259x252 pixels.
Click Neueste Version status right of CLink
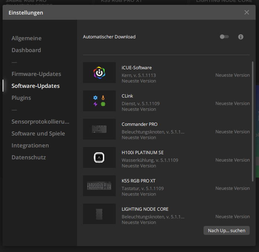point(233,103)
